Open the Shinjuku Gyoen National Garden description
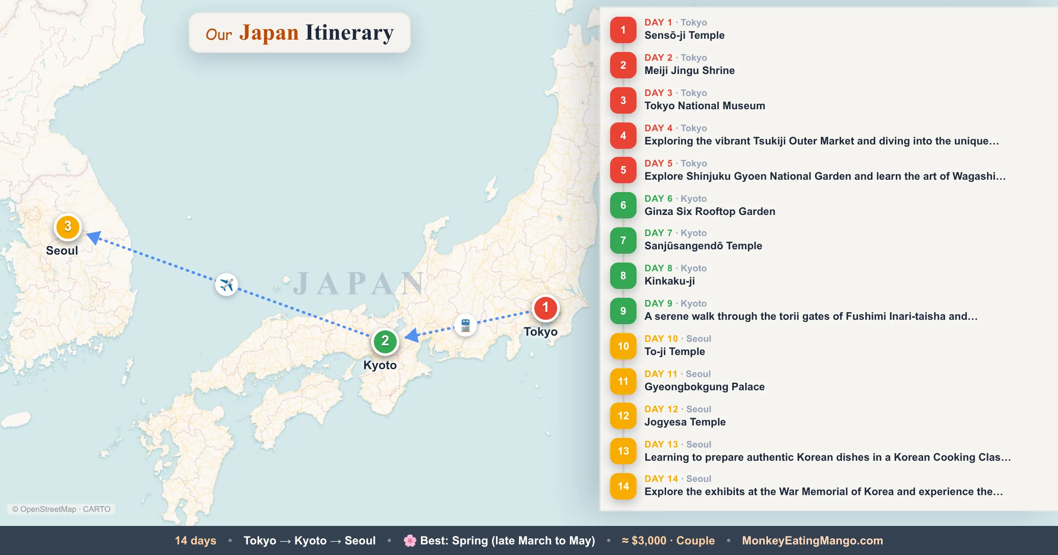 [x=825, y=176]
